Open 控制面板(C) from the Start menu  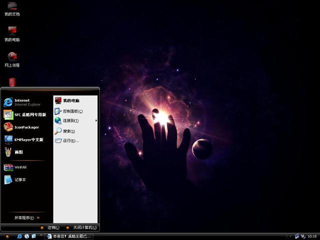click(x=72, y=111)
